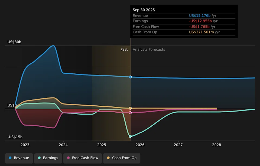260x166 pixels.
Task: Click the 2024 x-axis label
Action: (63, 145)
